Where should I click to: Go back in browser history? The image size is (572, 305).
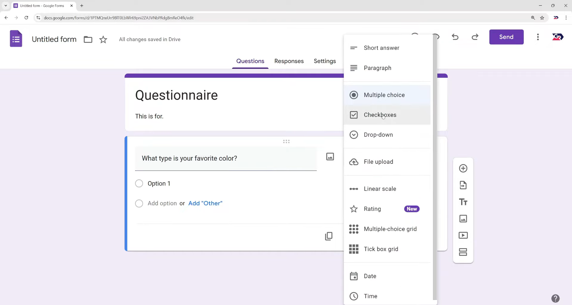click(6, 18)
